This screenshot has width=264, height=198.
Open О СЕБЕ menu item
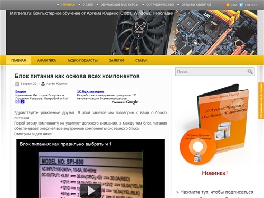point(88,5)
